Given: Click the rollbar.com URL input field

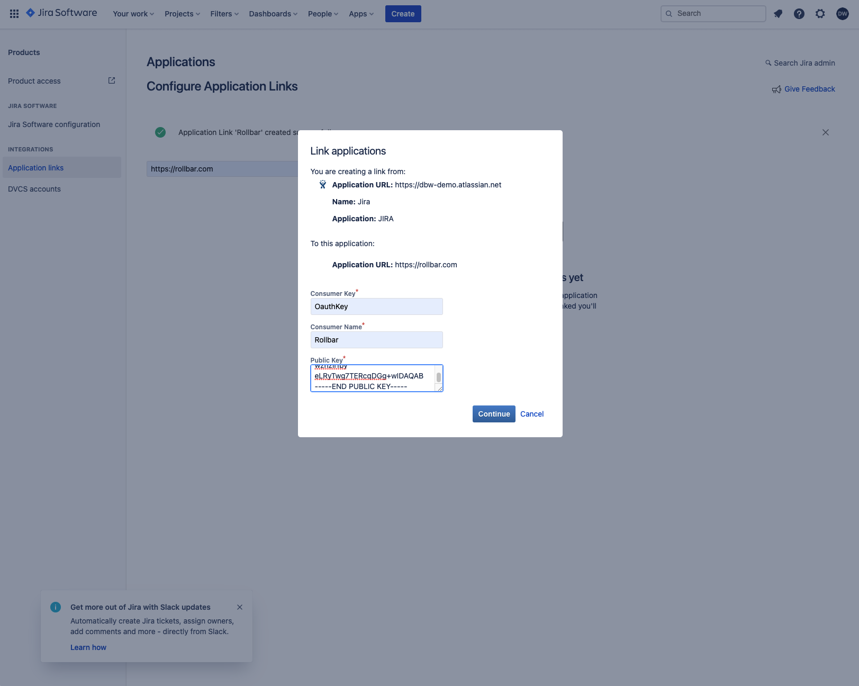Looking at the screenshot, I should click(222, 169).
